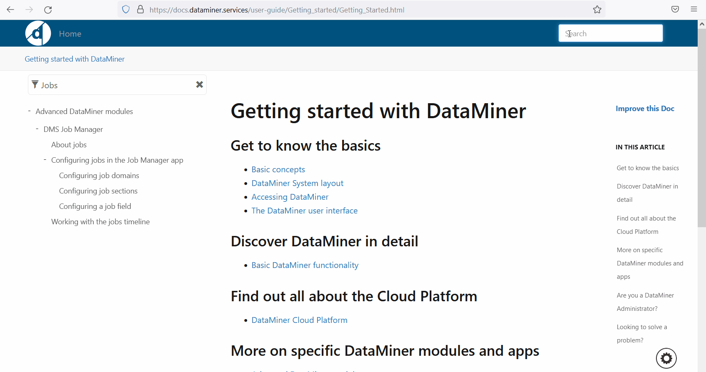Click the Getting started with DataMiner heading
706x372 pixels.
click(378, 111)
